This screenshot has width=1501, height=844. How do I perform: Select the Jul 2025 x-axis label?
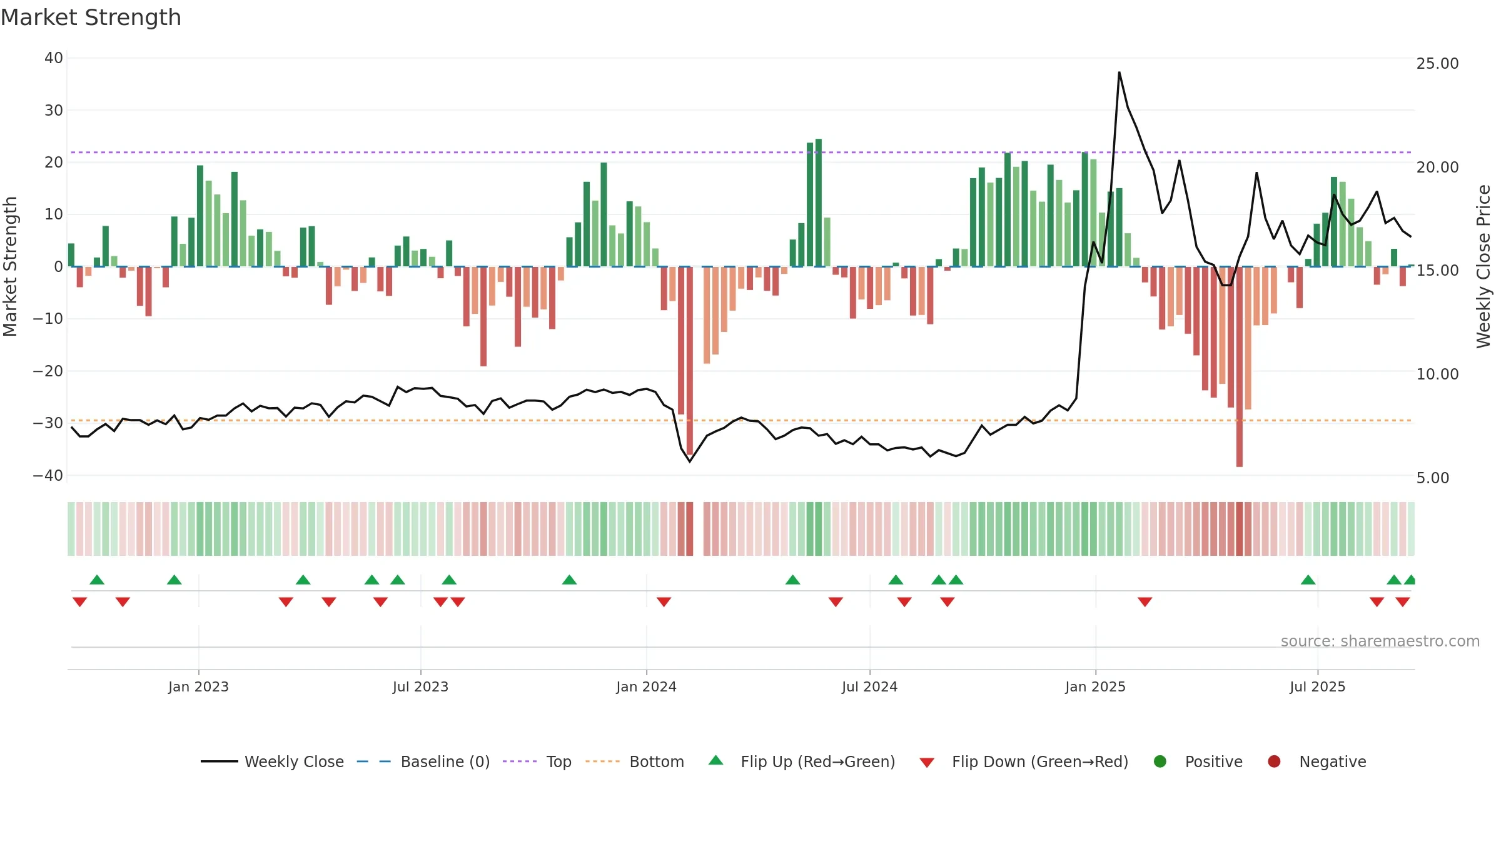(1317, 686)
